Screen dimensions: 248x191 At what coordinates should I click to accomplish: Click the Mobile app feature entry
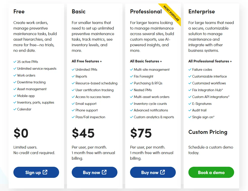24,96
